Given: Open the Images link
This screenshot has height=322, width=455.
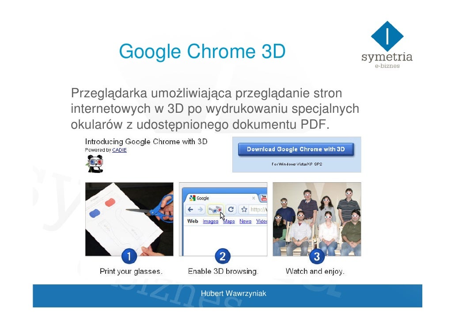Looking at the screenshot, I should tap(210, 222).
